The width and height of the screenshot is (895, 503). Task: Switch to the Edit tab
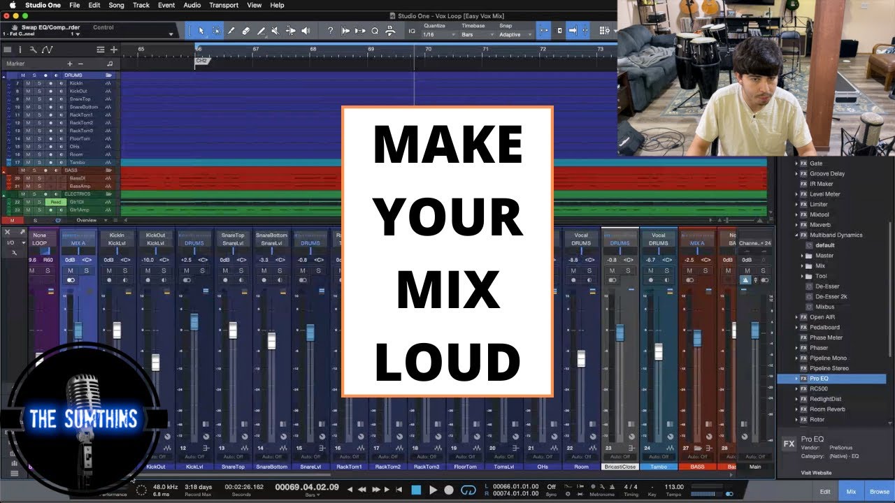point(825,492)
